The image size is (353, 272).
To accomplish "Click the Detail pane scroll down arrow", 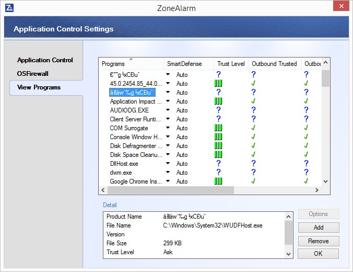I will [288, 254].
